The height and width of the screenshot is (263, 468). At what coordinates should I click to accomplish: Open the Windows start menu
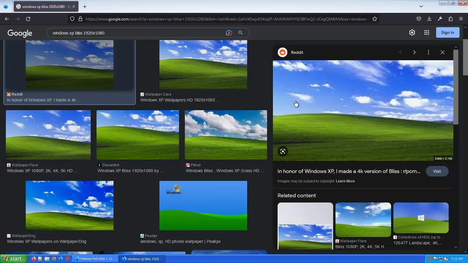(14, 259)
